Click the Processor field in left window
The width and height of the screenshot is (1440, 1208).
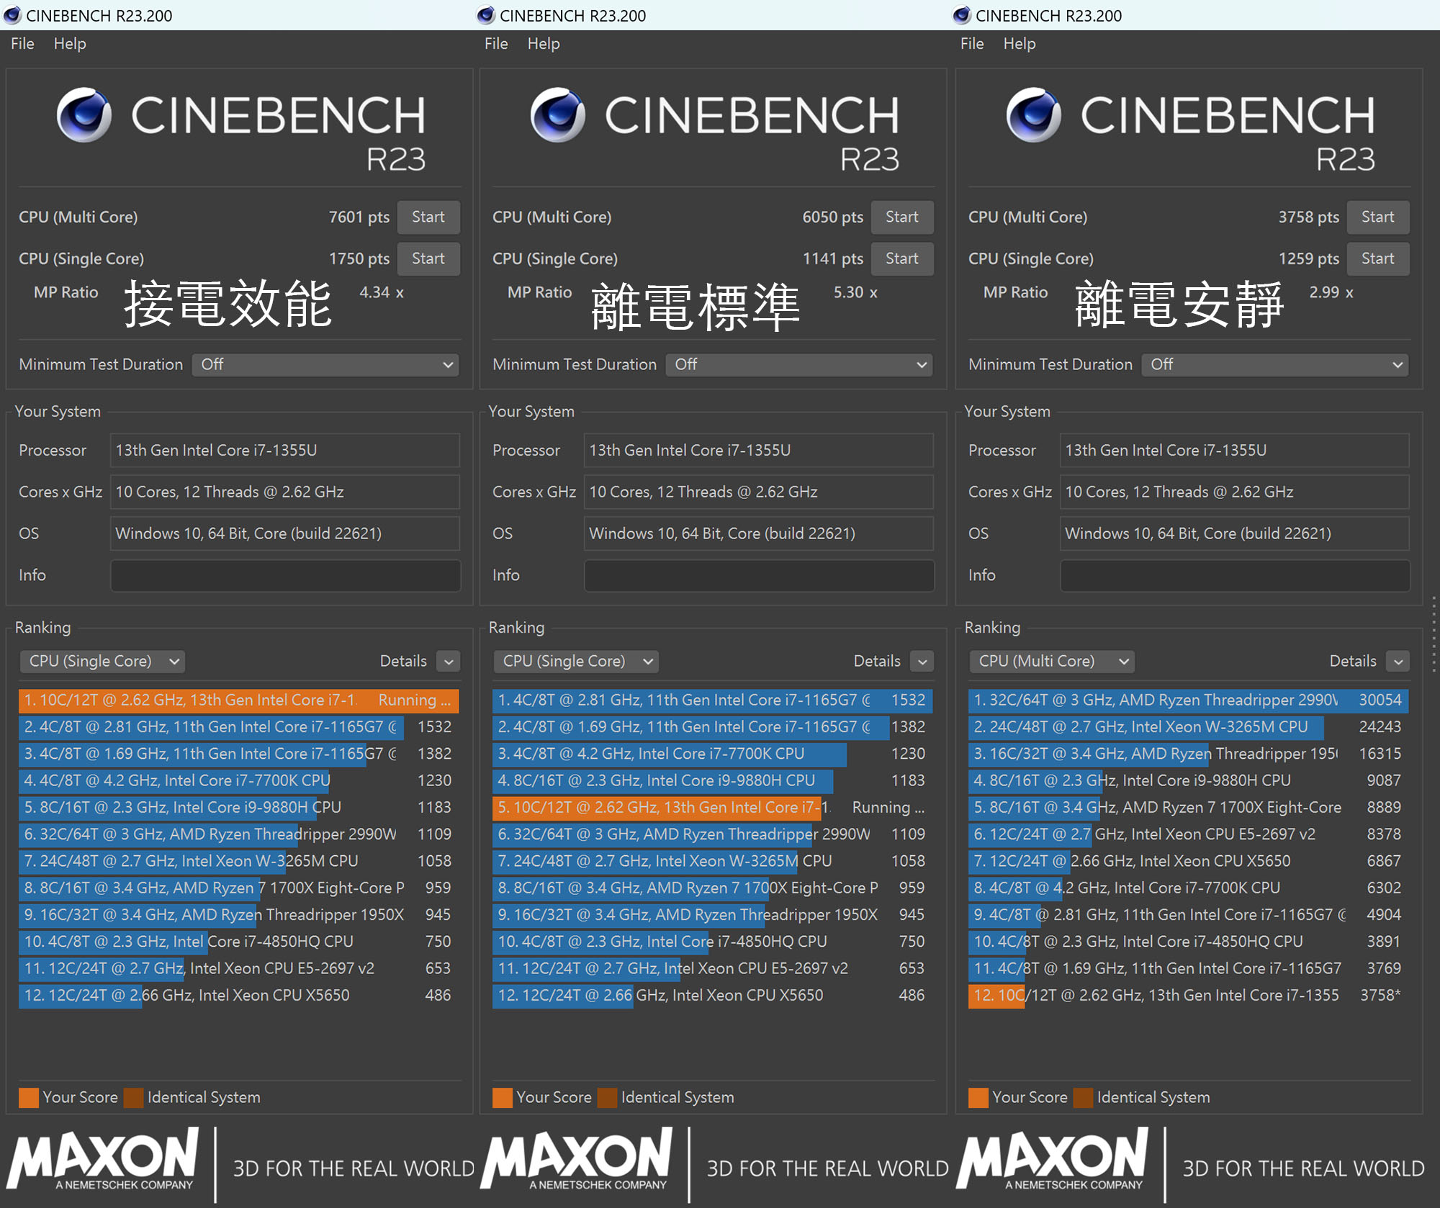(x=285, y=451)
